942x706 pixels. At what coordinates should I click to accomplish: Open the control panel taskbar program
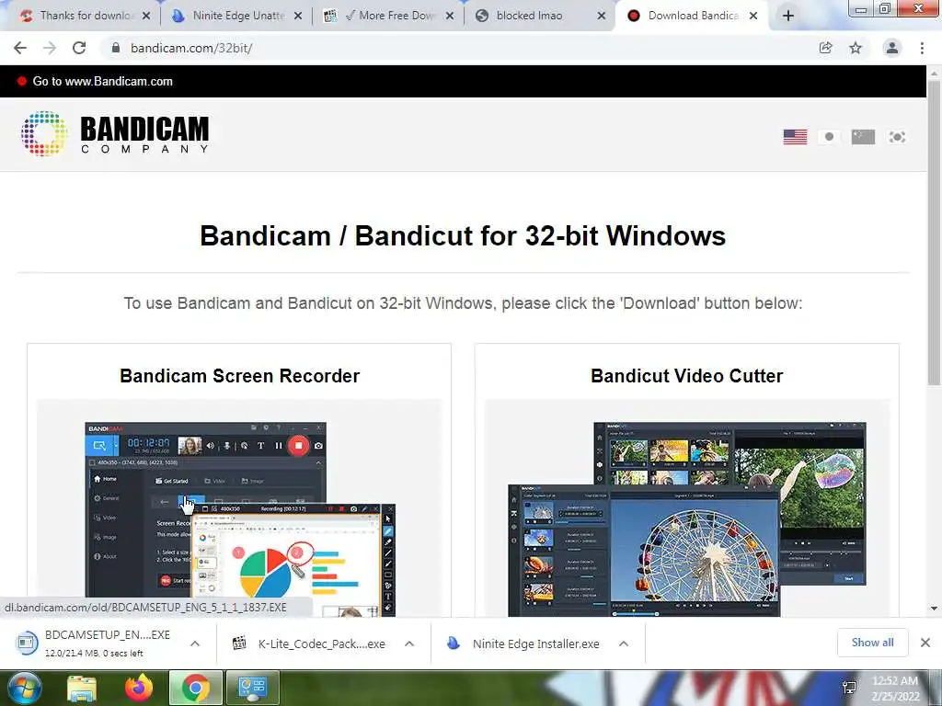tap(252, 688)
